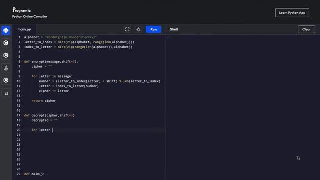Click the letter_to_index assignment on line 2
Image resolution: width=320 pixels, height=180 pixels.
point(79,42)
